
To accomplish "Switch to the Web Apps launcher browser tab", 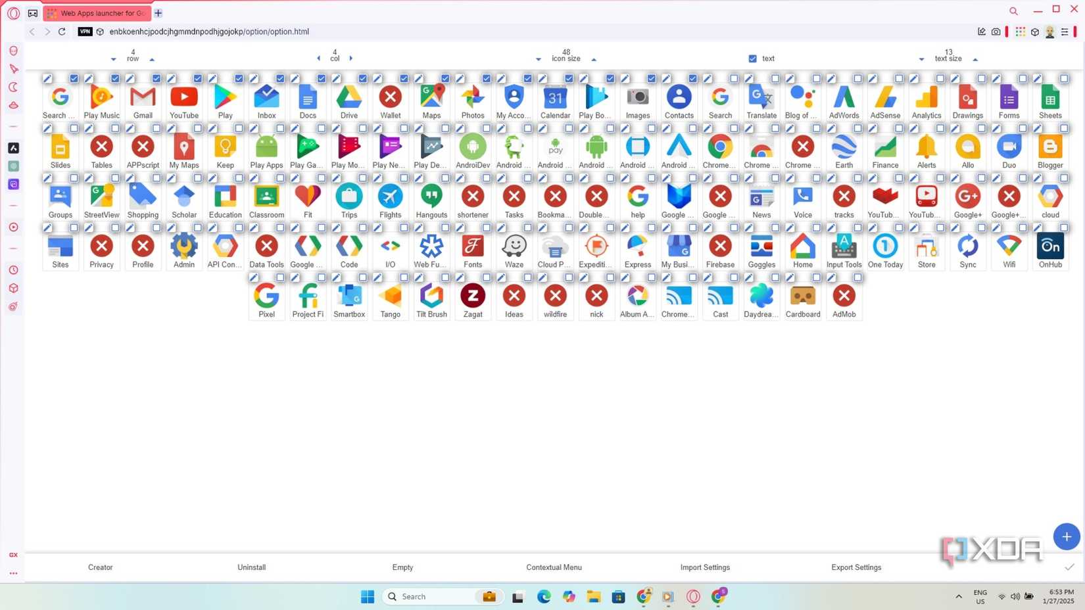I will (97, 12).
